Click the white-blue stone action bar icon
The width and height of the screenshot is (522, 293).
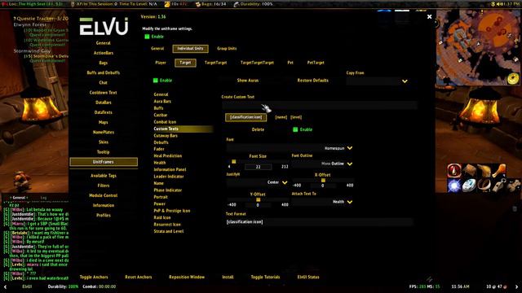click(469, 186)
